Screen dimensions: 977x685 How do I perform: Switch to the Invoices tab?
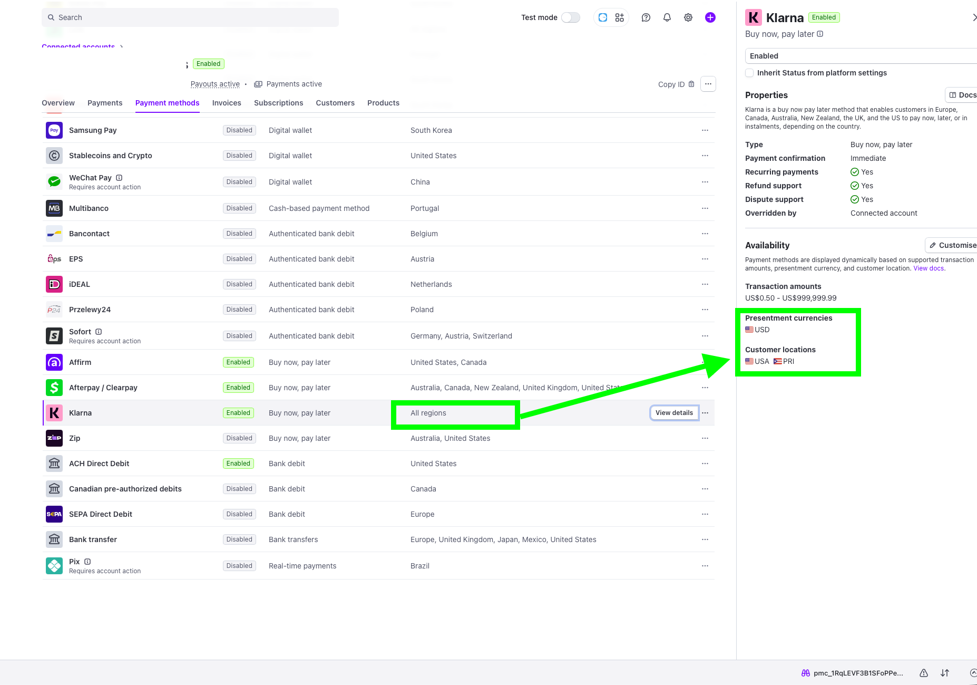point(227,103)
